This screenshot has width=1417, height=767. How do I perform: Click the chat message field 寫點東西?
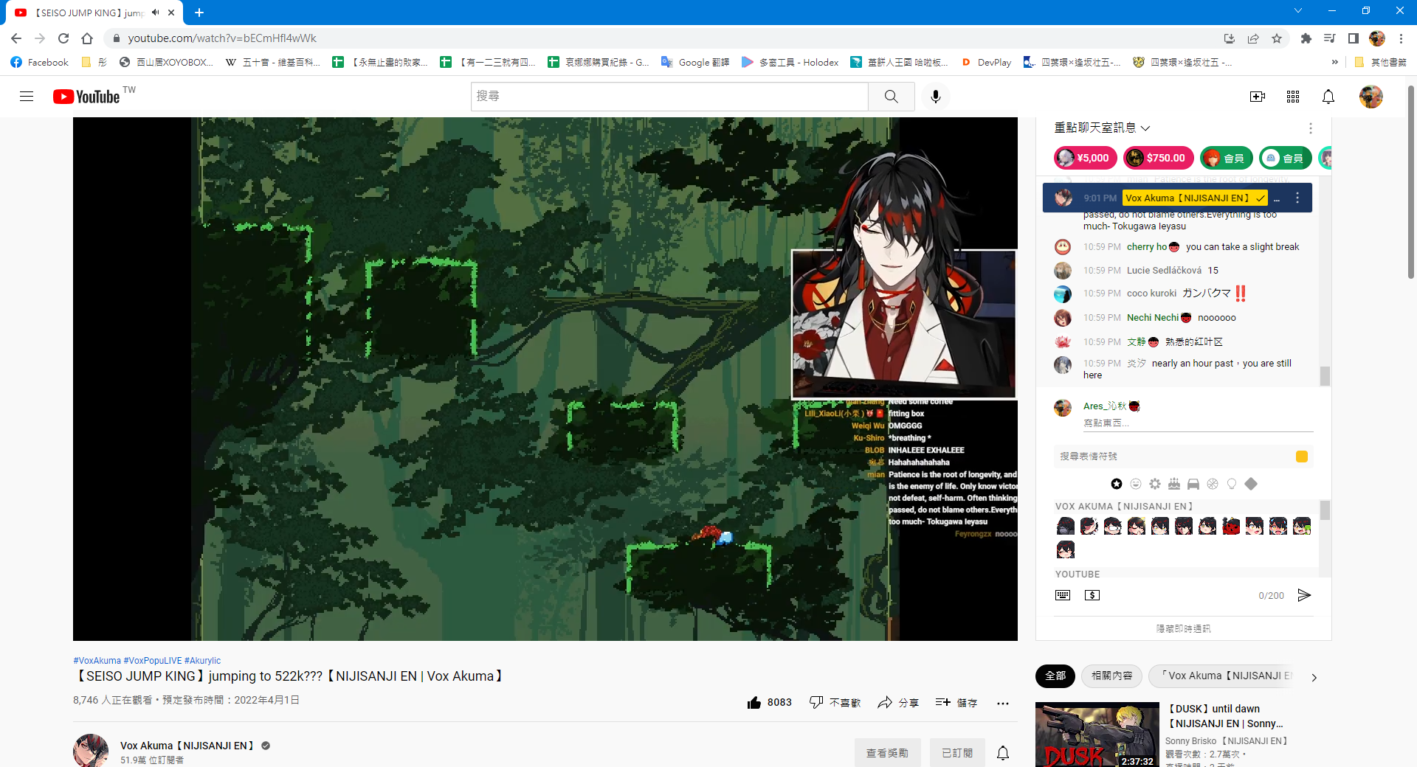(x=1198, y=423)
